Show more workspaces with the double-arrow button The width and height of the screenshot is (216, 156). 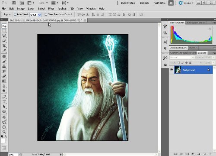171,3
